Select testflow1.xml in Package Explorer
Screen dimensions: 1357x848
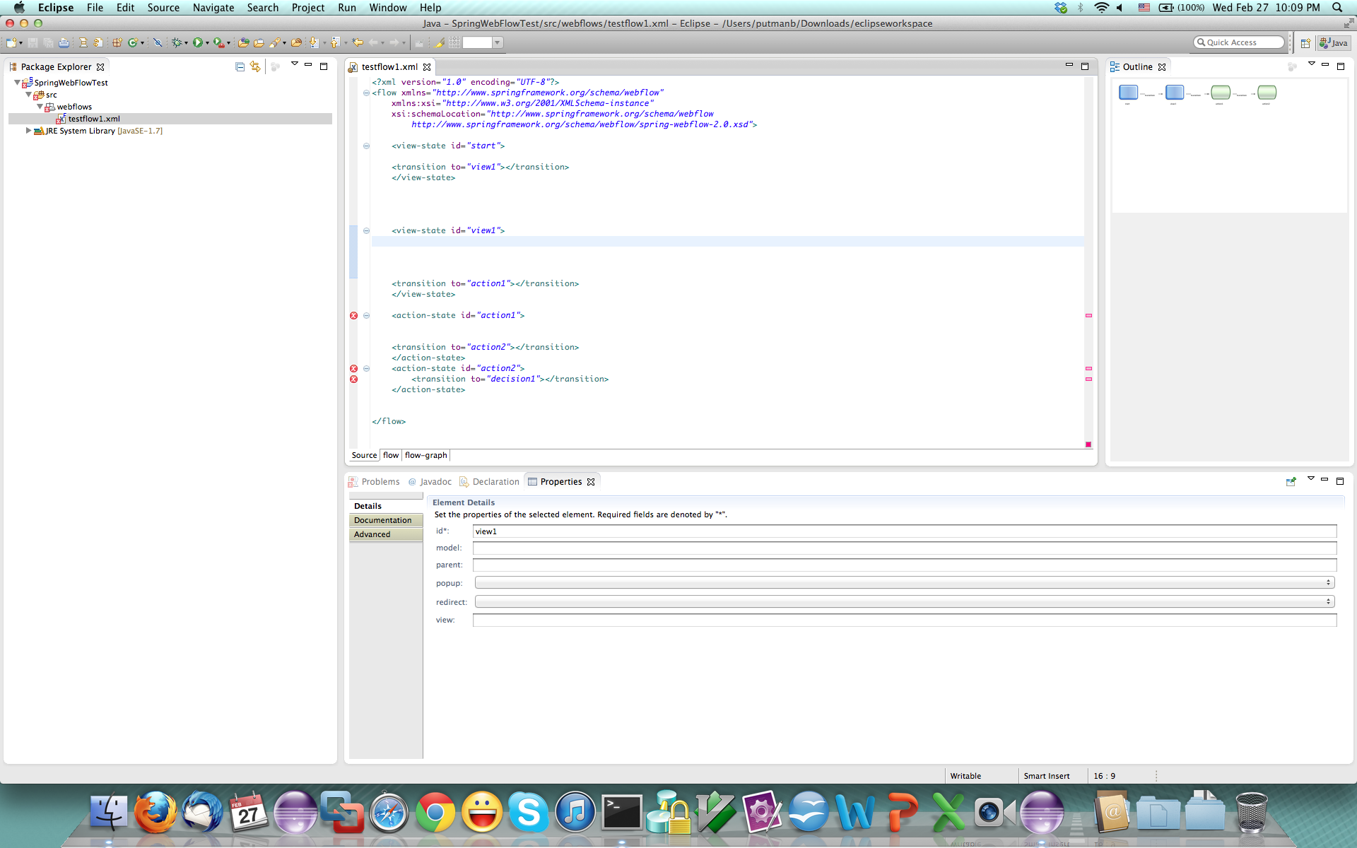[94, 119]
